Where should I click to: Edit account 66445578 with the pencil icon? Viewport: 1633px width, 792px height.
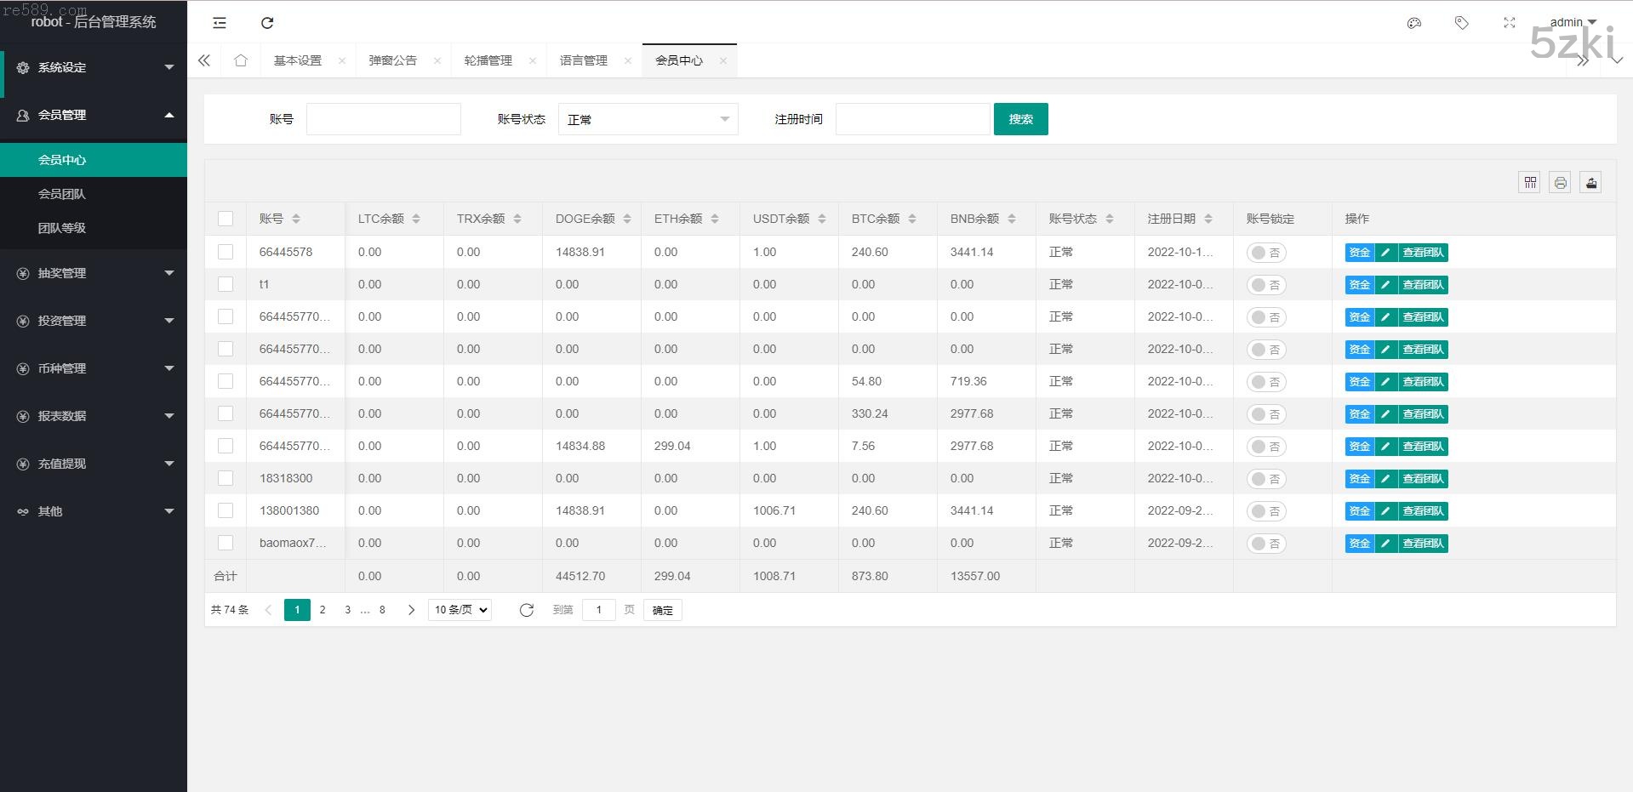coord(1385,253)
